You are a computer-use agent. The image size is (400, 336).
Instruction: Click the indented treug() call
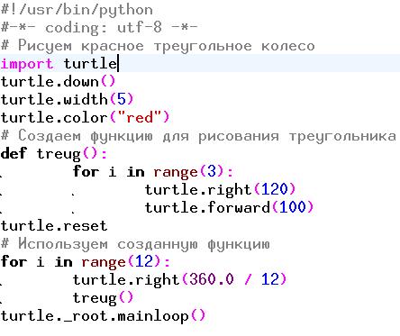click(x=103, y=298)
